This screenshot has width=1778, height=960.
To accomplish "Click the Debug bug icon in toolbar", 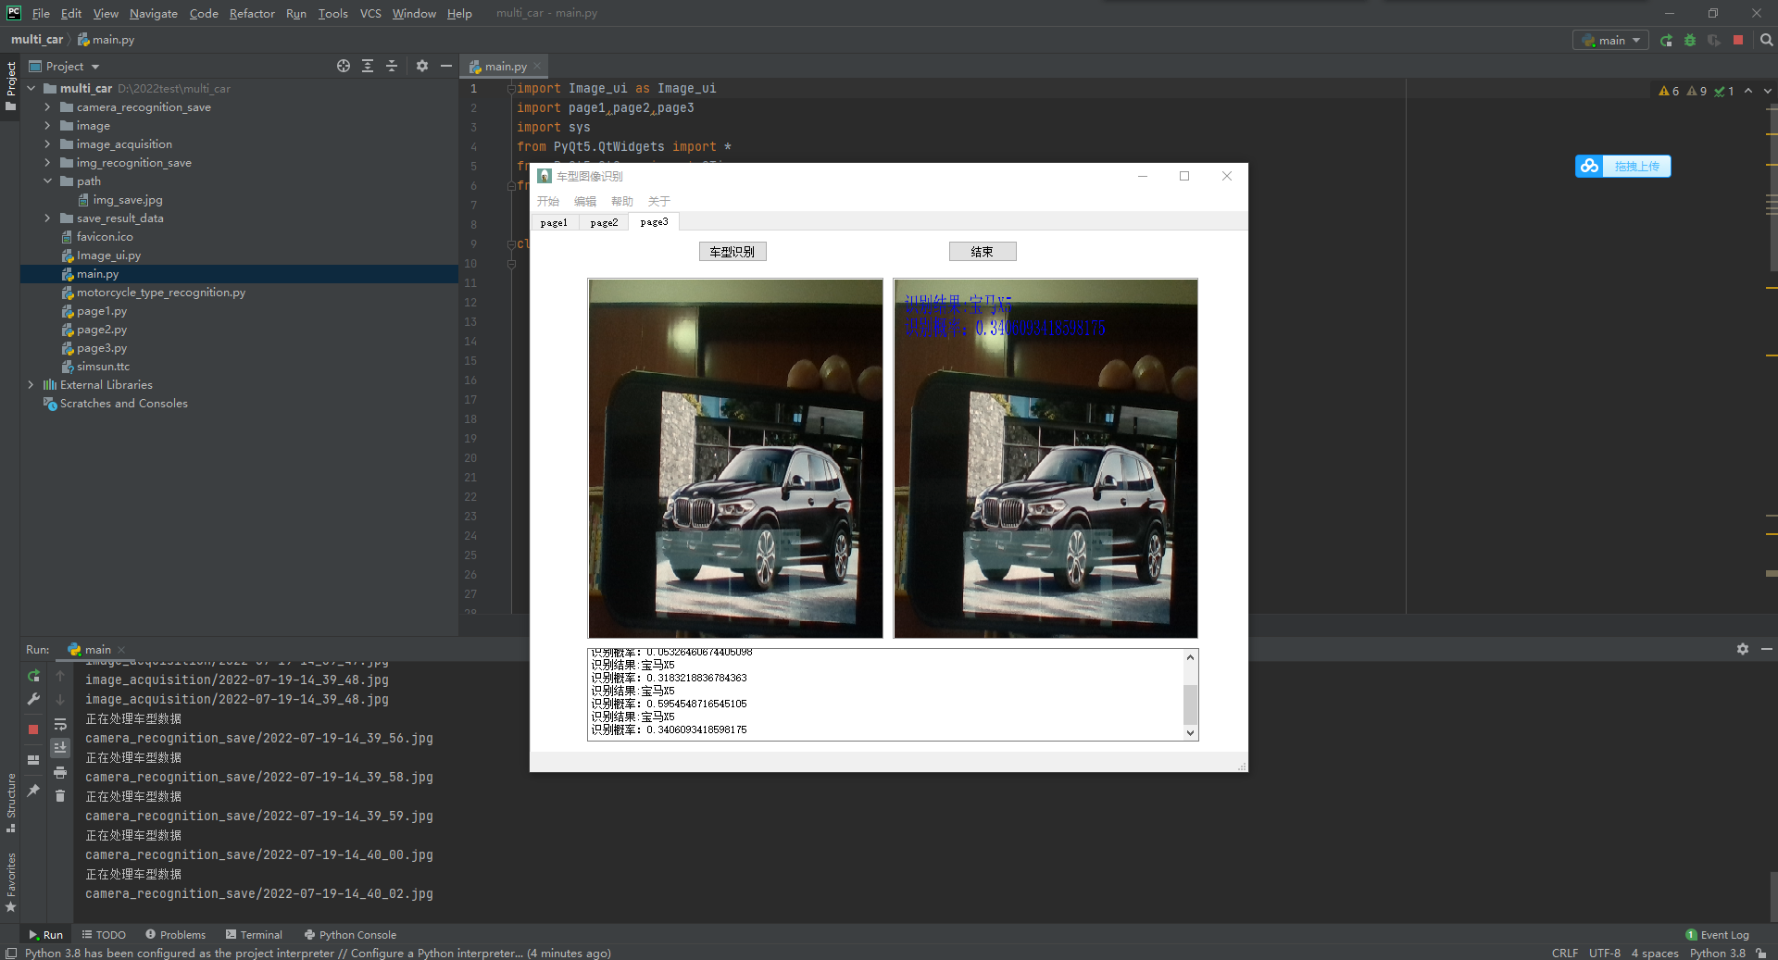I will tap(1690, 41).
